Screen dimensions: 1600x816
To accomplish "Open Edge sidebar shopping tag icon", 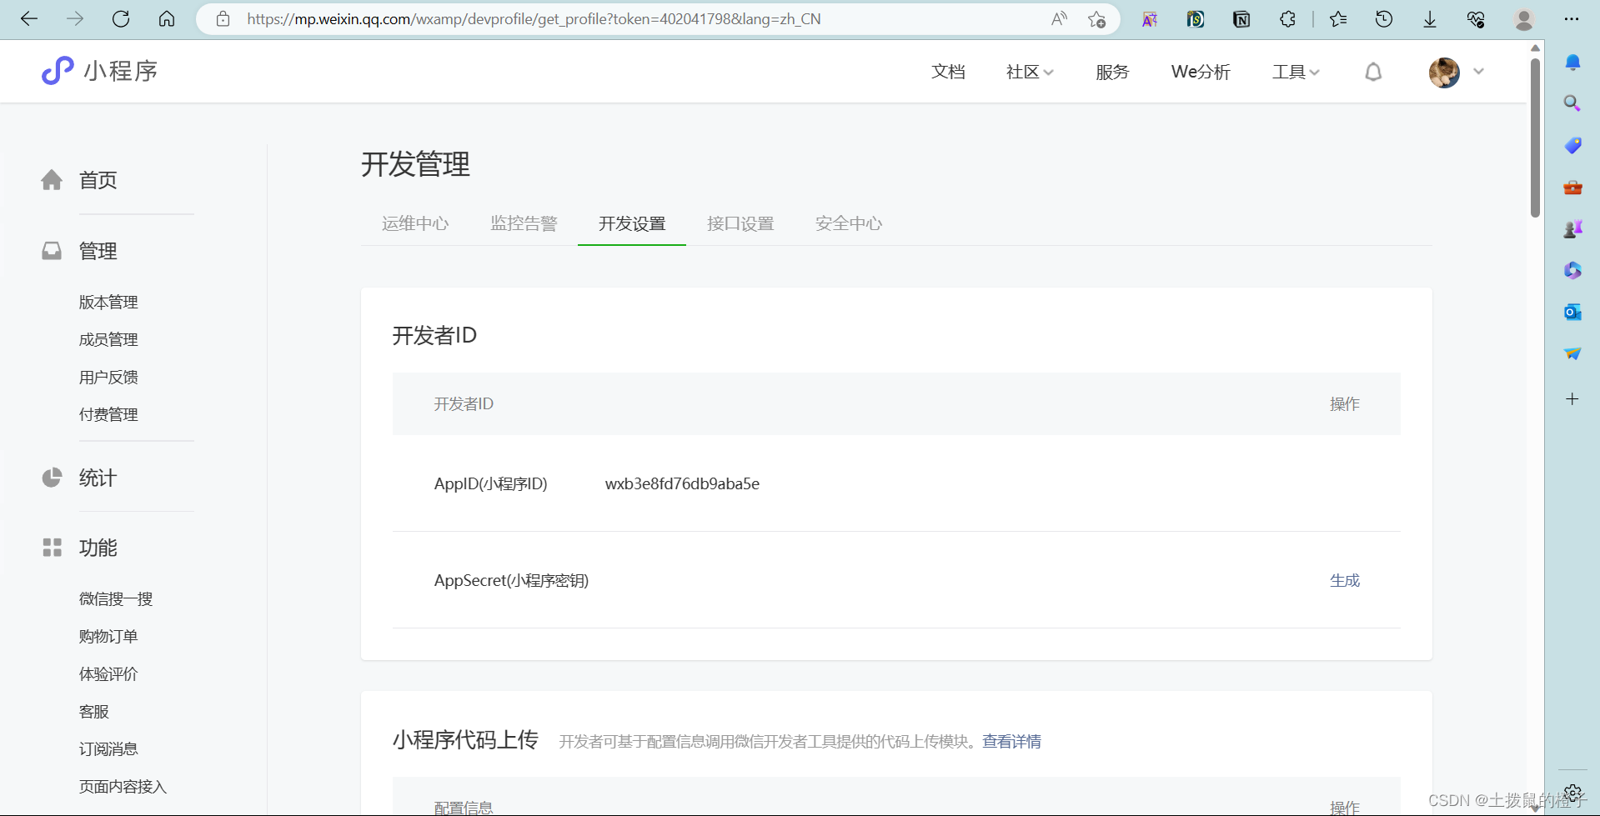I will [x=1572, y=145].
